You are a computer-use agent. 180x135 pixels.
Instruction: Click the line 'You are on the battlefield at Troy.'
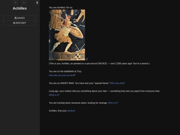65,71
